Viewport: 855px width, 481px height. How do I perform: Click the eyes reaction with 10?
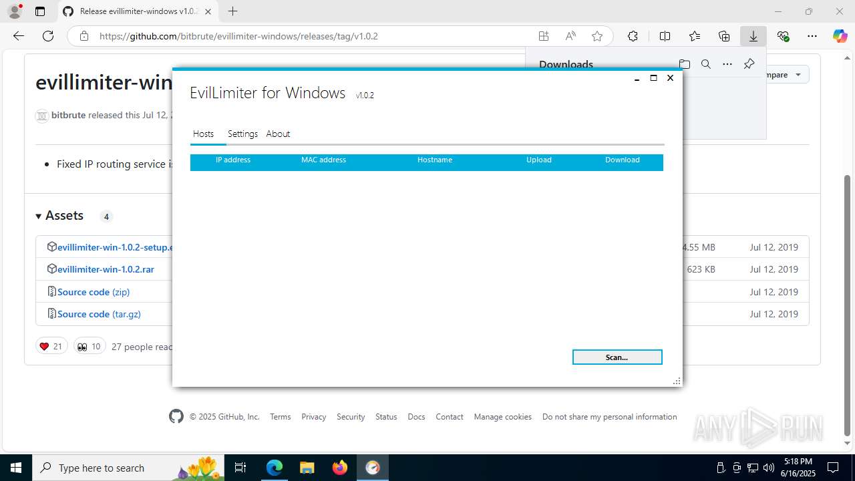[x=90, y=346]
